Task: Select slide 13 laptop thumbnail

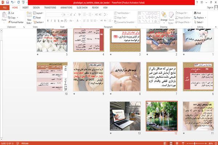Action: tap(125, 116)
